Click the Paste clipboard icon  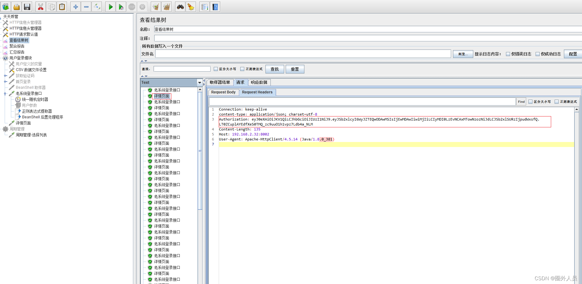pos(62,7)
